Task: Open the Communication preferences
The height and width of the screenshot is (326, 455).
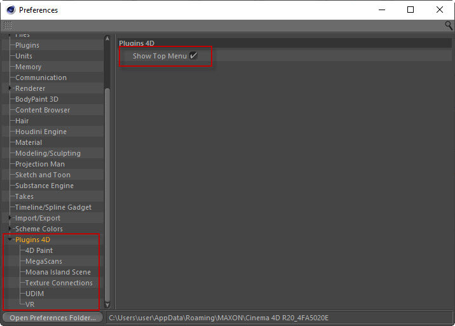Action: 41,78
